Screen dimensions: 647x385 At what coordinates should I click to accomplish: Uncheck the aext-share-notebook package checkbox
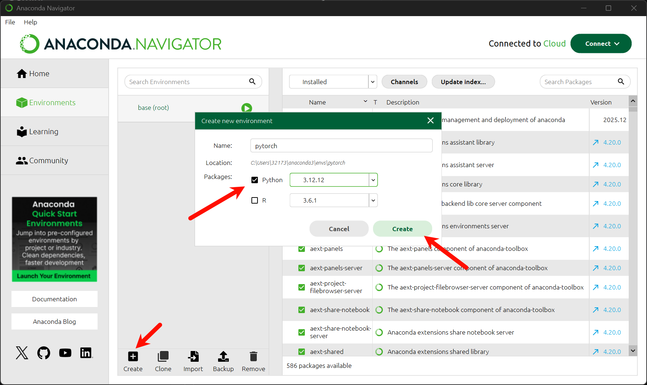(302, 310)
